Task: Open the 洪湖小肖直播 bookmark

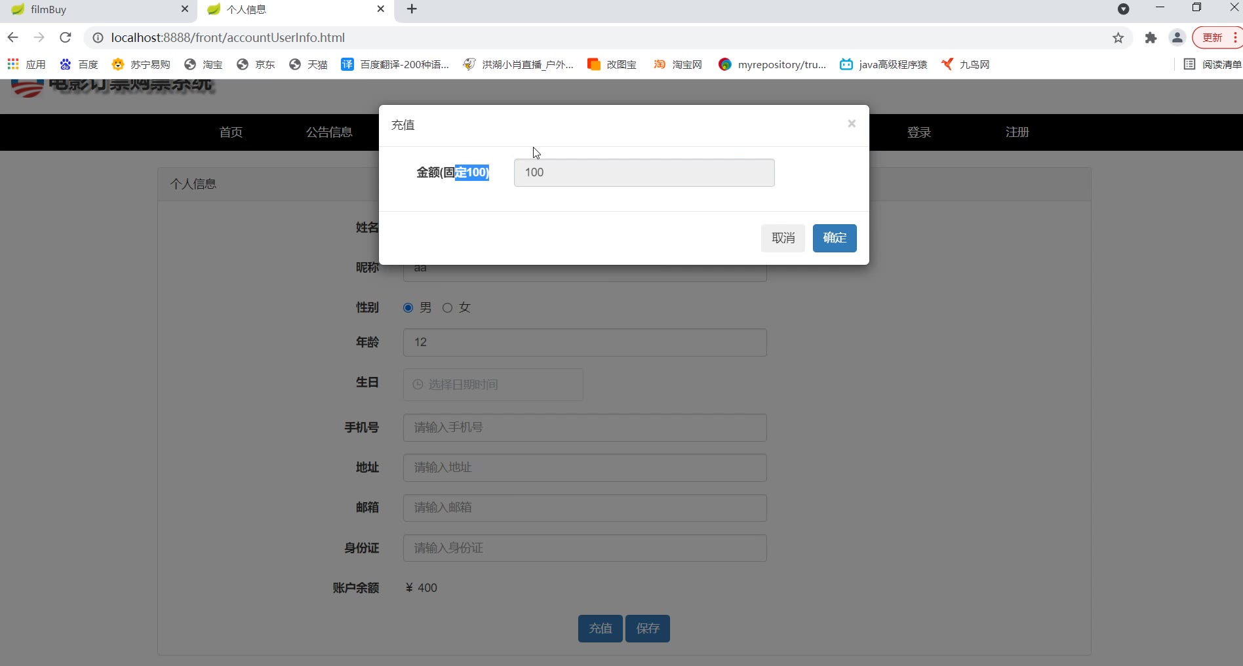Action: point(518,64)
